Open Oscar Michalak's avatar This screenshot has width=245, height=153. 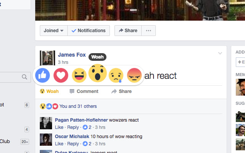tap(46, 140)
